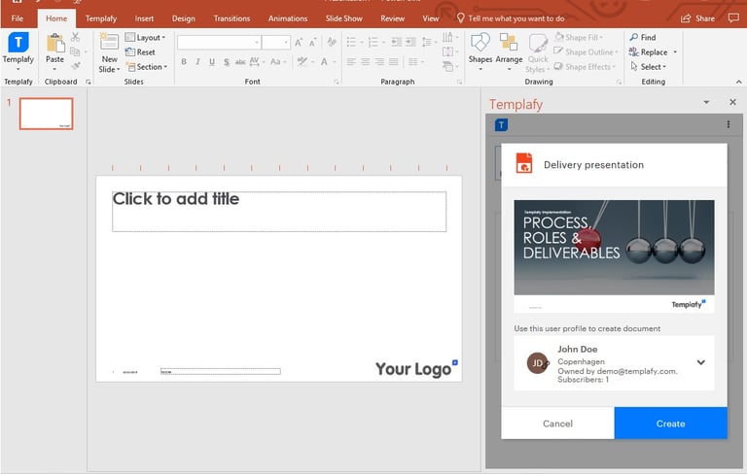Open the font color picker

point(328,61)
